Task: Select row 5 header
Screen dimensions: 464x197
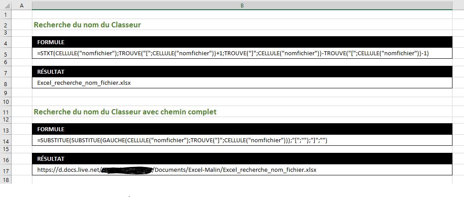Action: (5, 53)
